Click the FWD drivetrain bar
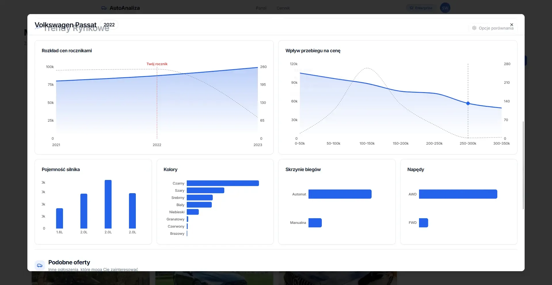The height and width of the screenshot is (285, 552). point(424,223)
